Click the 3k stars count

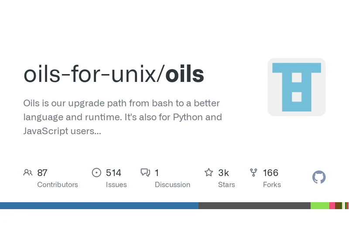(223, 173)
